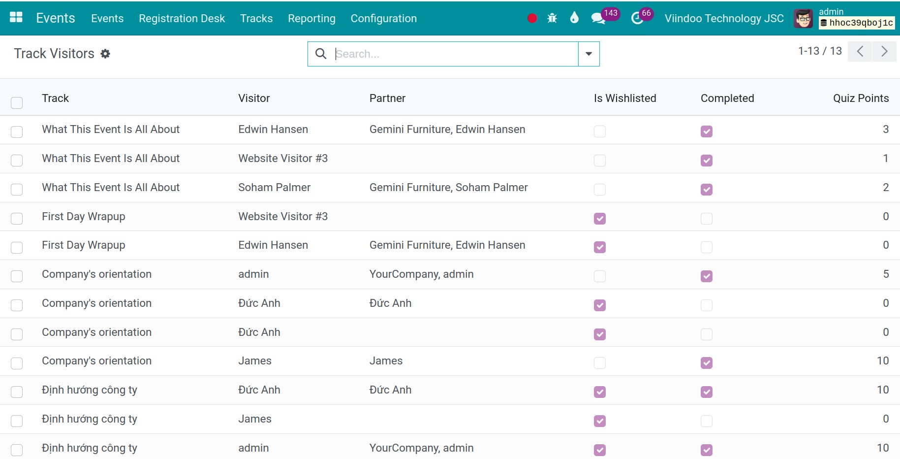
Task: Click Website Visitor #3 in First Day Wrapup row
Action: [x=283, y=216]
